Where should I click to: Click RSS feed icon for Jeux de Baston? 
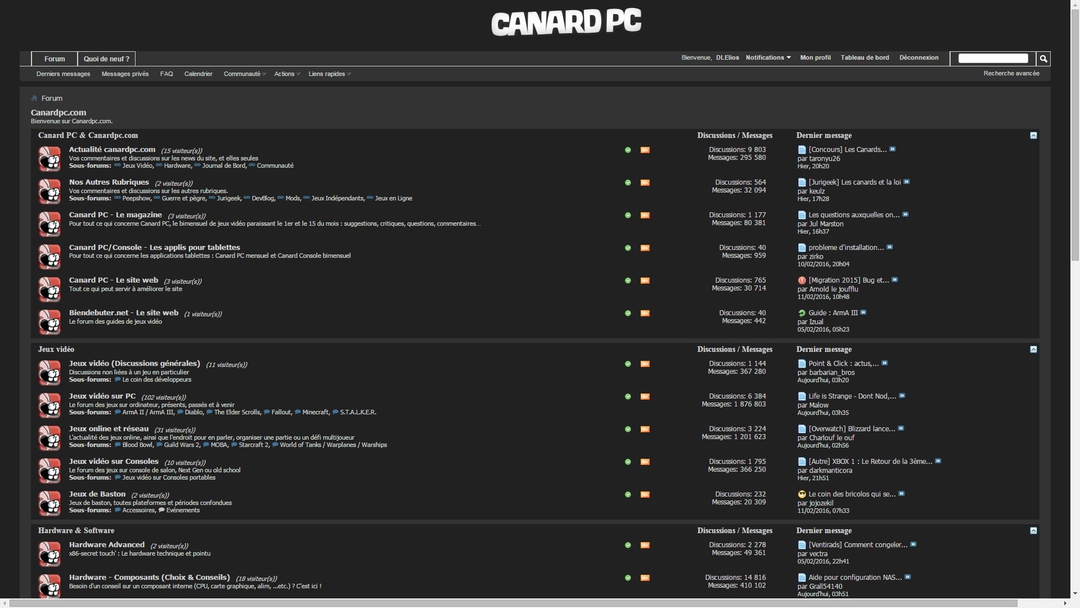(645, 495)
